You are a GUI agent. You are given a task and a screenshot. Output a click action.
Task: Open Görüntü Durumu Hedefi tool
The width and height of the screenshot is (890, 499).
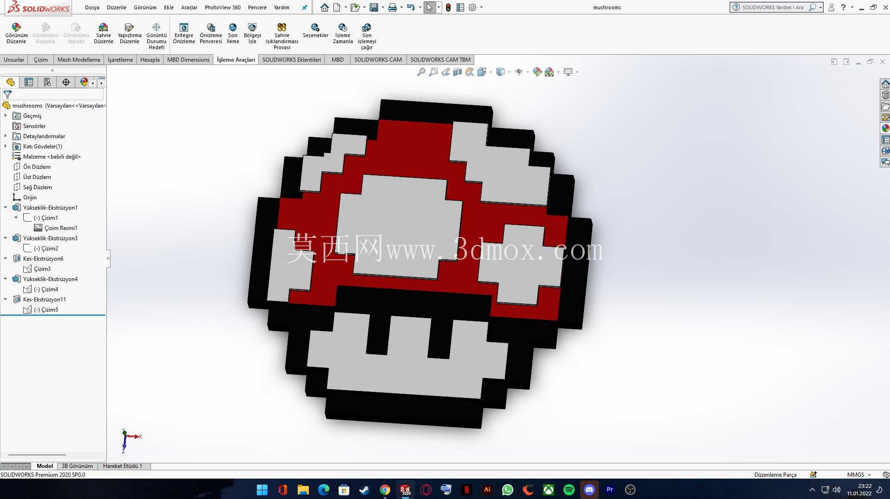[157, 36]
